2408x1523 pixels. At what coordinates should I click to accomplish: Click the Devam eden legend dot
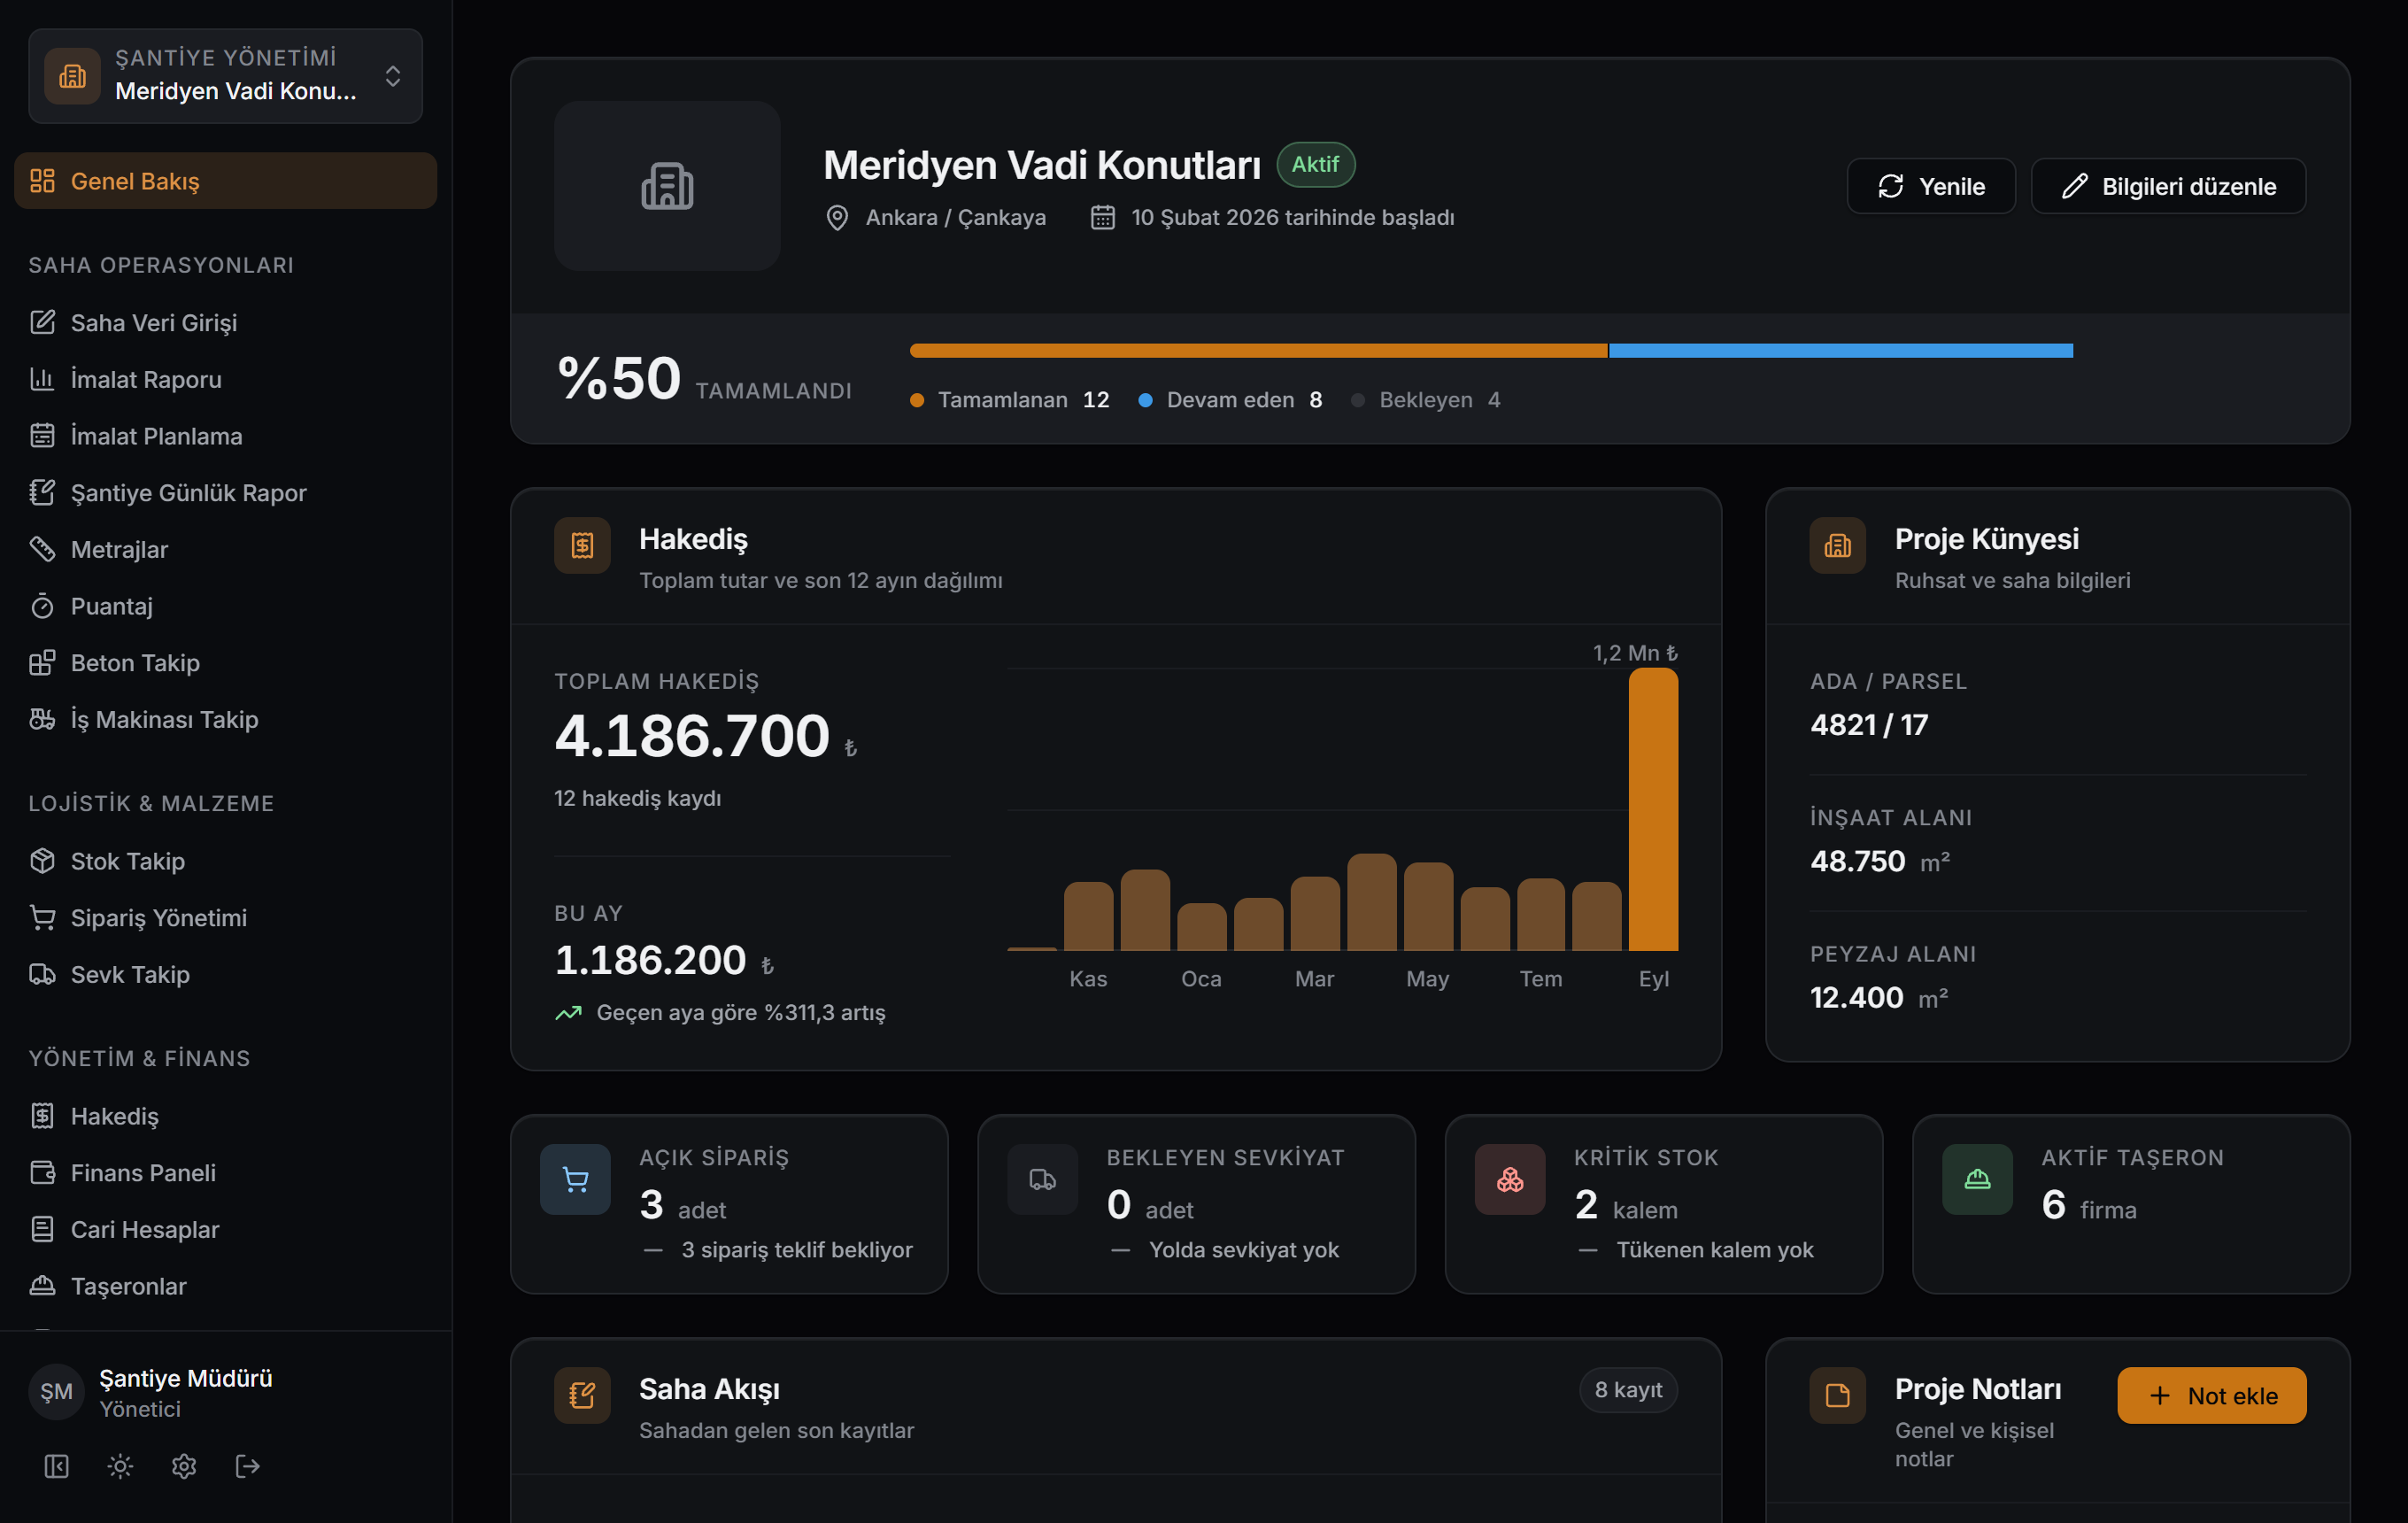coord(1145,400)
